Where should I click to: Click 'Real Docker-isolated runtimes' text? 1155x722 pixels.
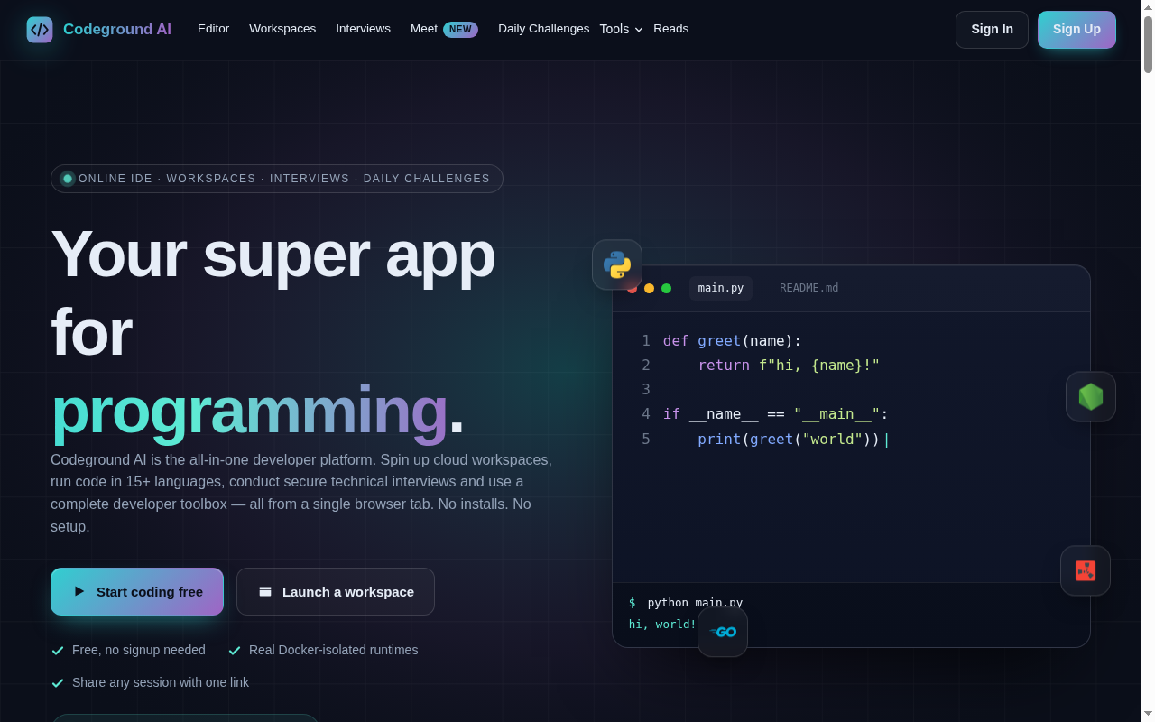click(333, 650)
